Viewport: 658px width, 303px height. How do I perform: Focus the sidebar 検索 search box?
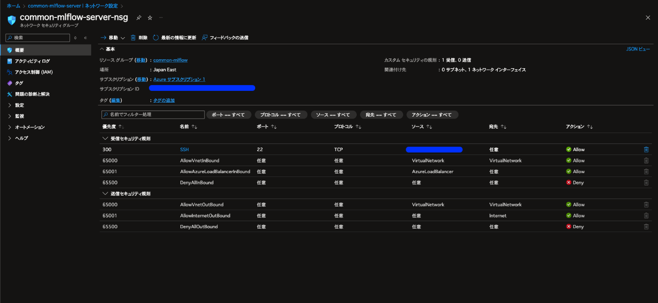tap(38, 38)
